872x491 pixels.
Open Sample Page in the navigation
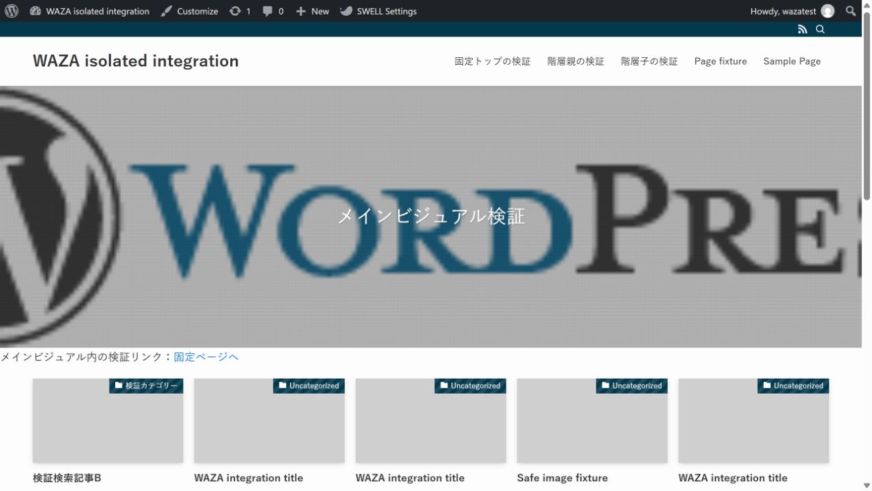(x=792, y=61)
